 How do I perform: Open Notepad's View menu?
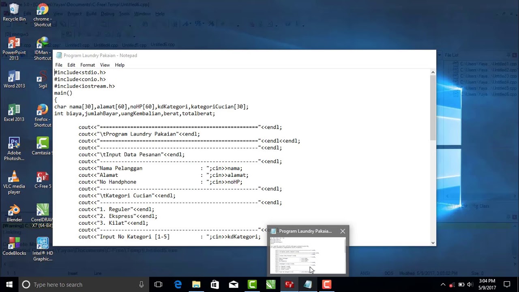105,65
